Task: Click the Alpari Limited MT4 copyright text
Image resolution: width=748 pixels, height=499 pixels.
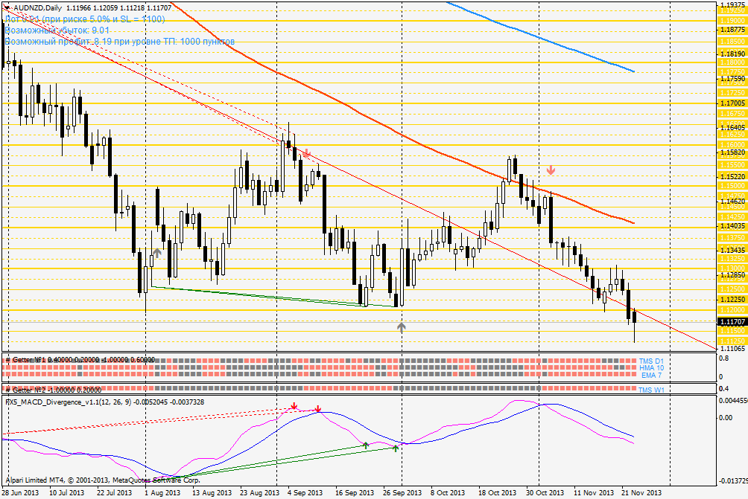Action: click(103, 480)
